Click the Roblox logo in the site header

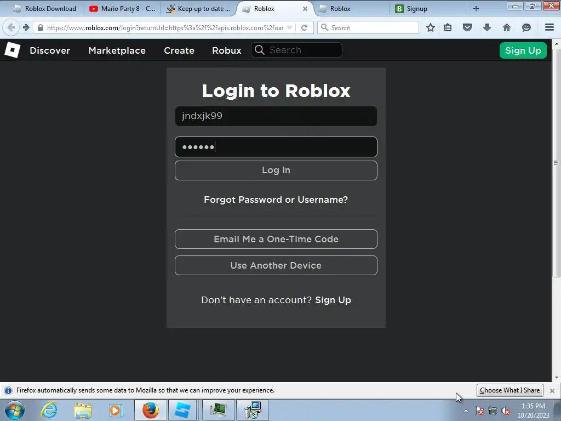tap(13, 50)
